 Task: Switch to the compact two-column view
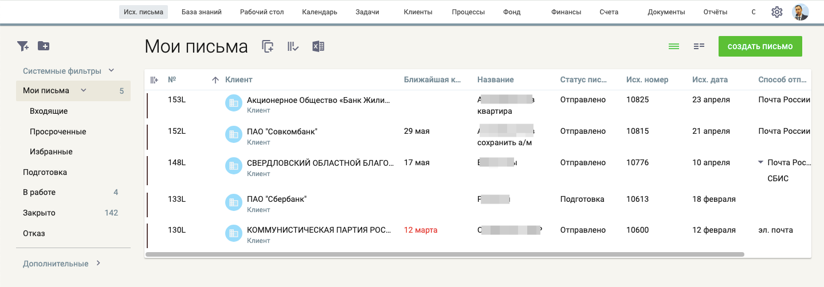click(699, 47)
